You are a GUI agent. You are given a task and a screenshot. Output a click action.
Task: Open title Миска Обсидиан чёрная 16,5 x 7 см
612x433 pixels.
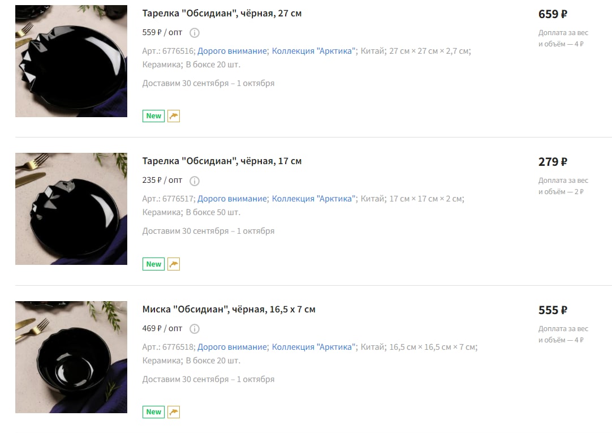[x=229, y=309]
